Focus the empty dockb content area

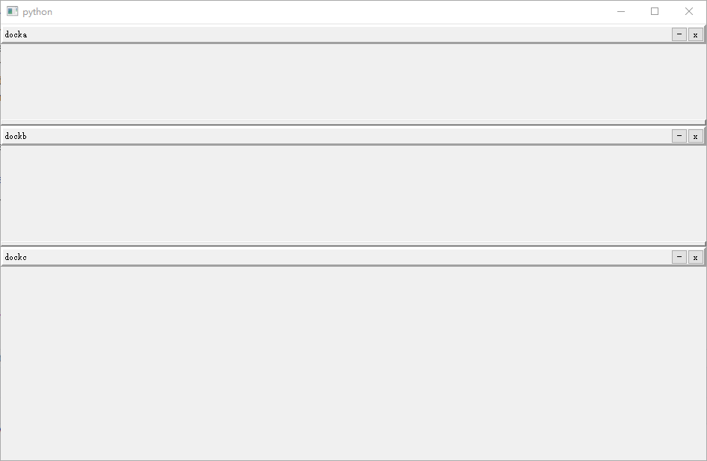tap(353, 194)
